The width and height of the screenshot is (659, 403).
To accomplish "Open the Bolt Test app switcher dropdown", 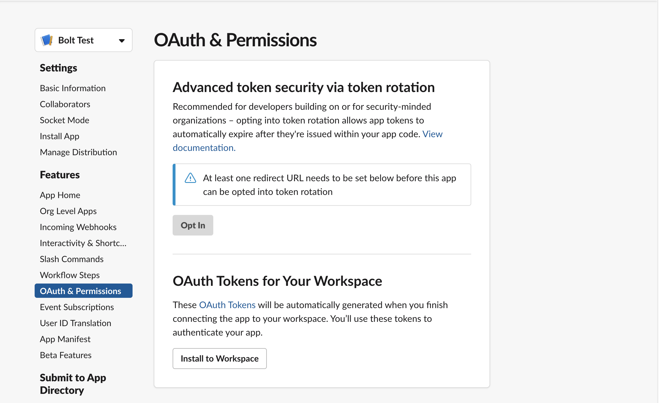I will (x=122, y=40).
